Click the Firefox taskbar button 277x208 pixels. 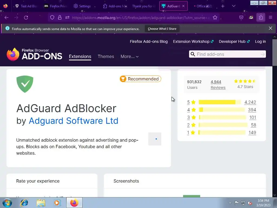click(74, 203)
